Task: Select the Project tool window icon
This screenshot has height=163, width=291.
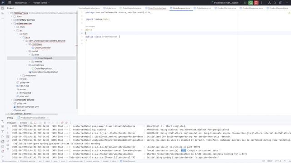Action: (x=2, y=8)
